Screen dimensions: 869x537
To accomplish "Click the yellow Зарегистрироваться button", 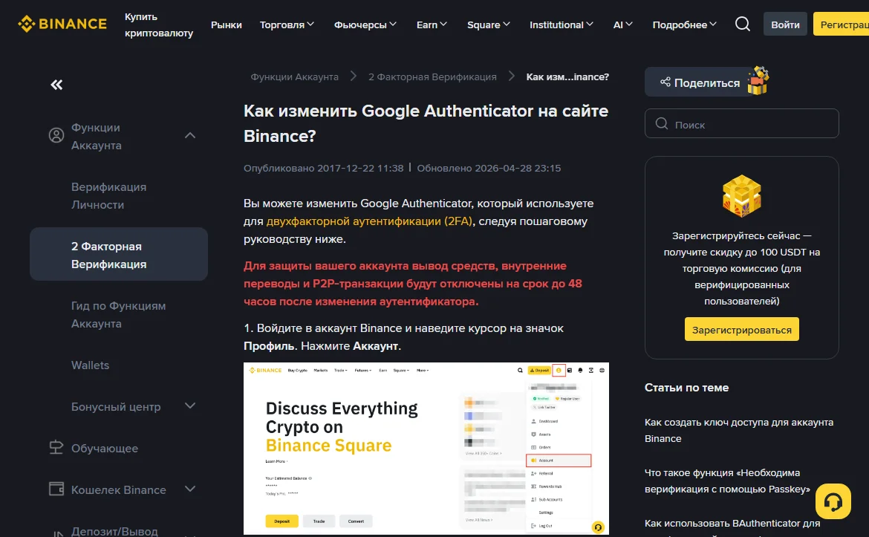I will (x=741, y=329).
